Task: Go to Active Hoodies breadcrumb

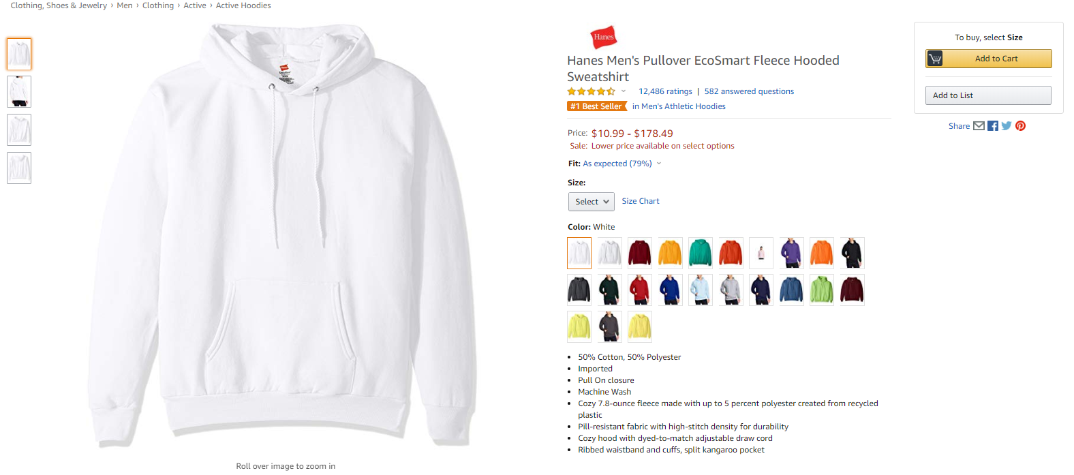Action: (243, 5)
